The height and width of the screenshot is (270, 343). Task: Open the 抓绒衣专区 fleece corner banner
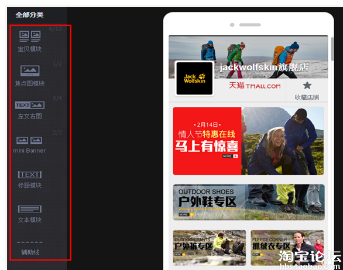pyautogui.click(x=287, y=248)
